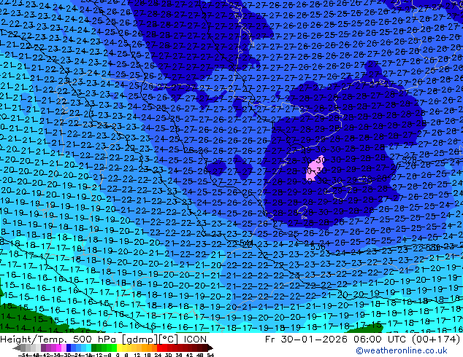Click the (00+174) forecast hour text
463x357 pixels.
pyautogui.click(x=436, y=340)
